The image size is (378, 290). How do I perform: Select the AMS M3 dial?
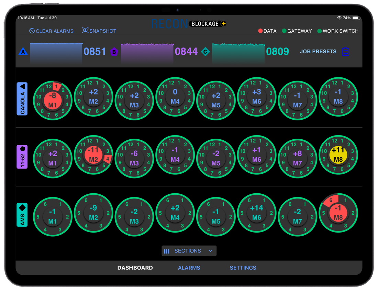(134, 217)
